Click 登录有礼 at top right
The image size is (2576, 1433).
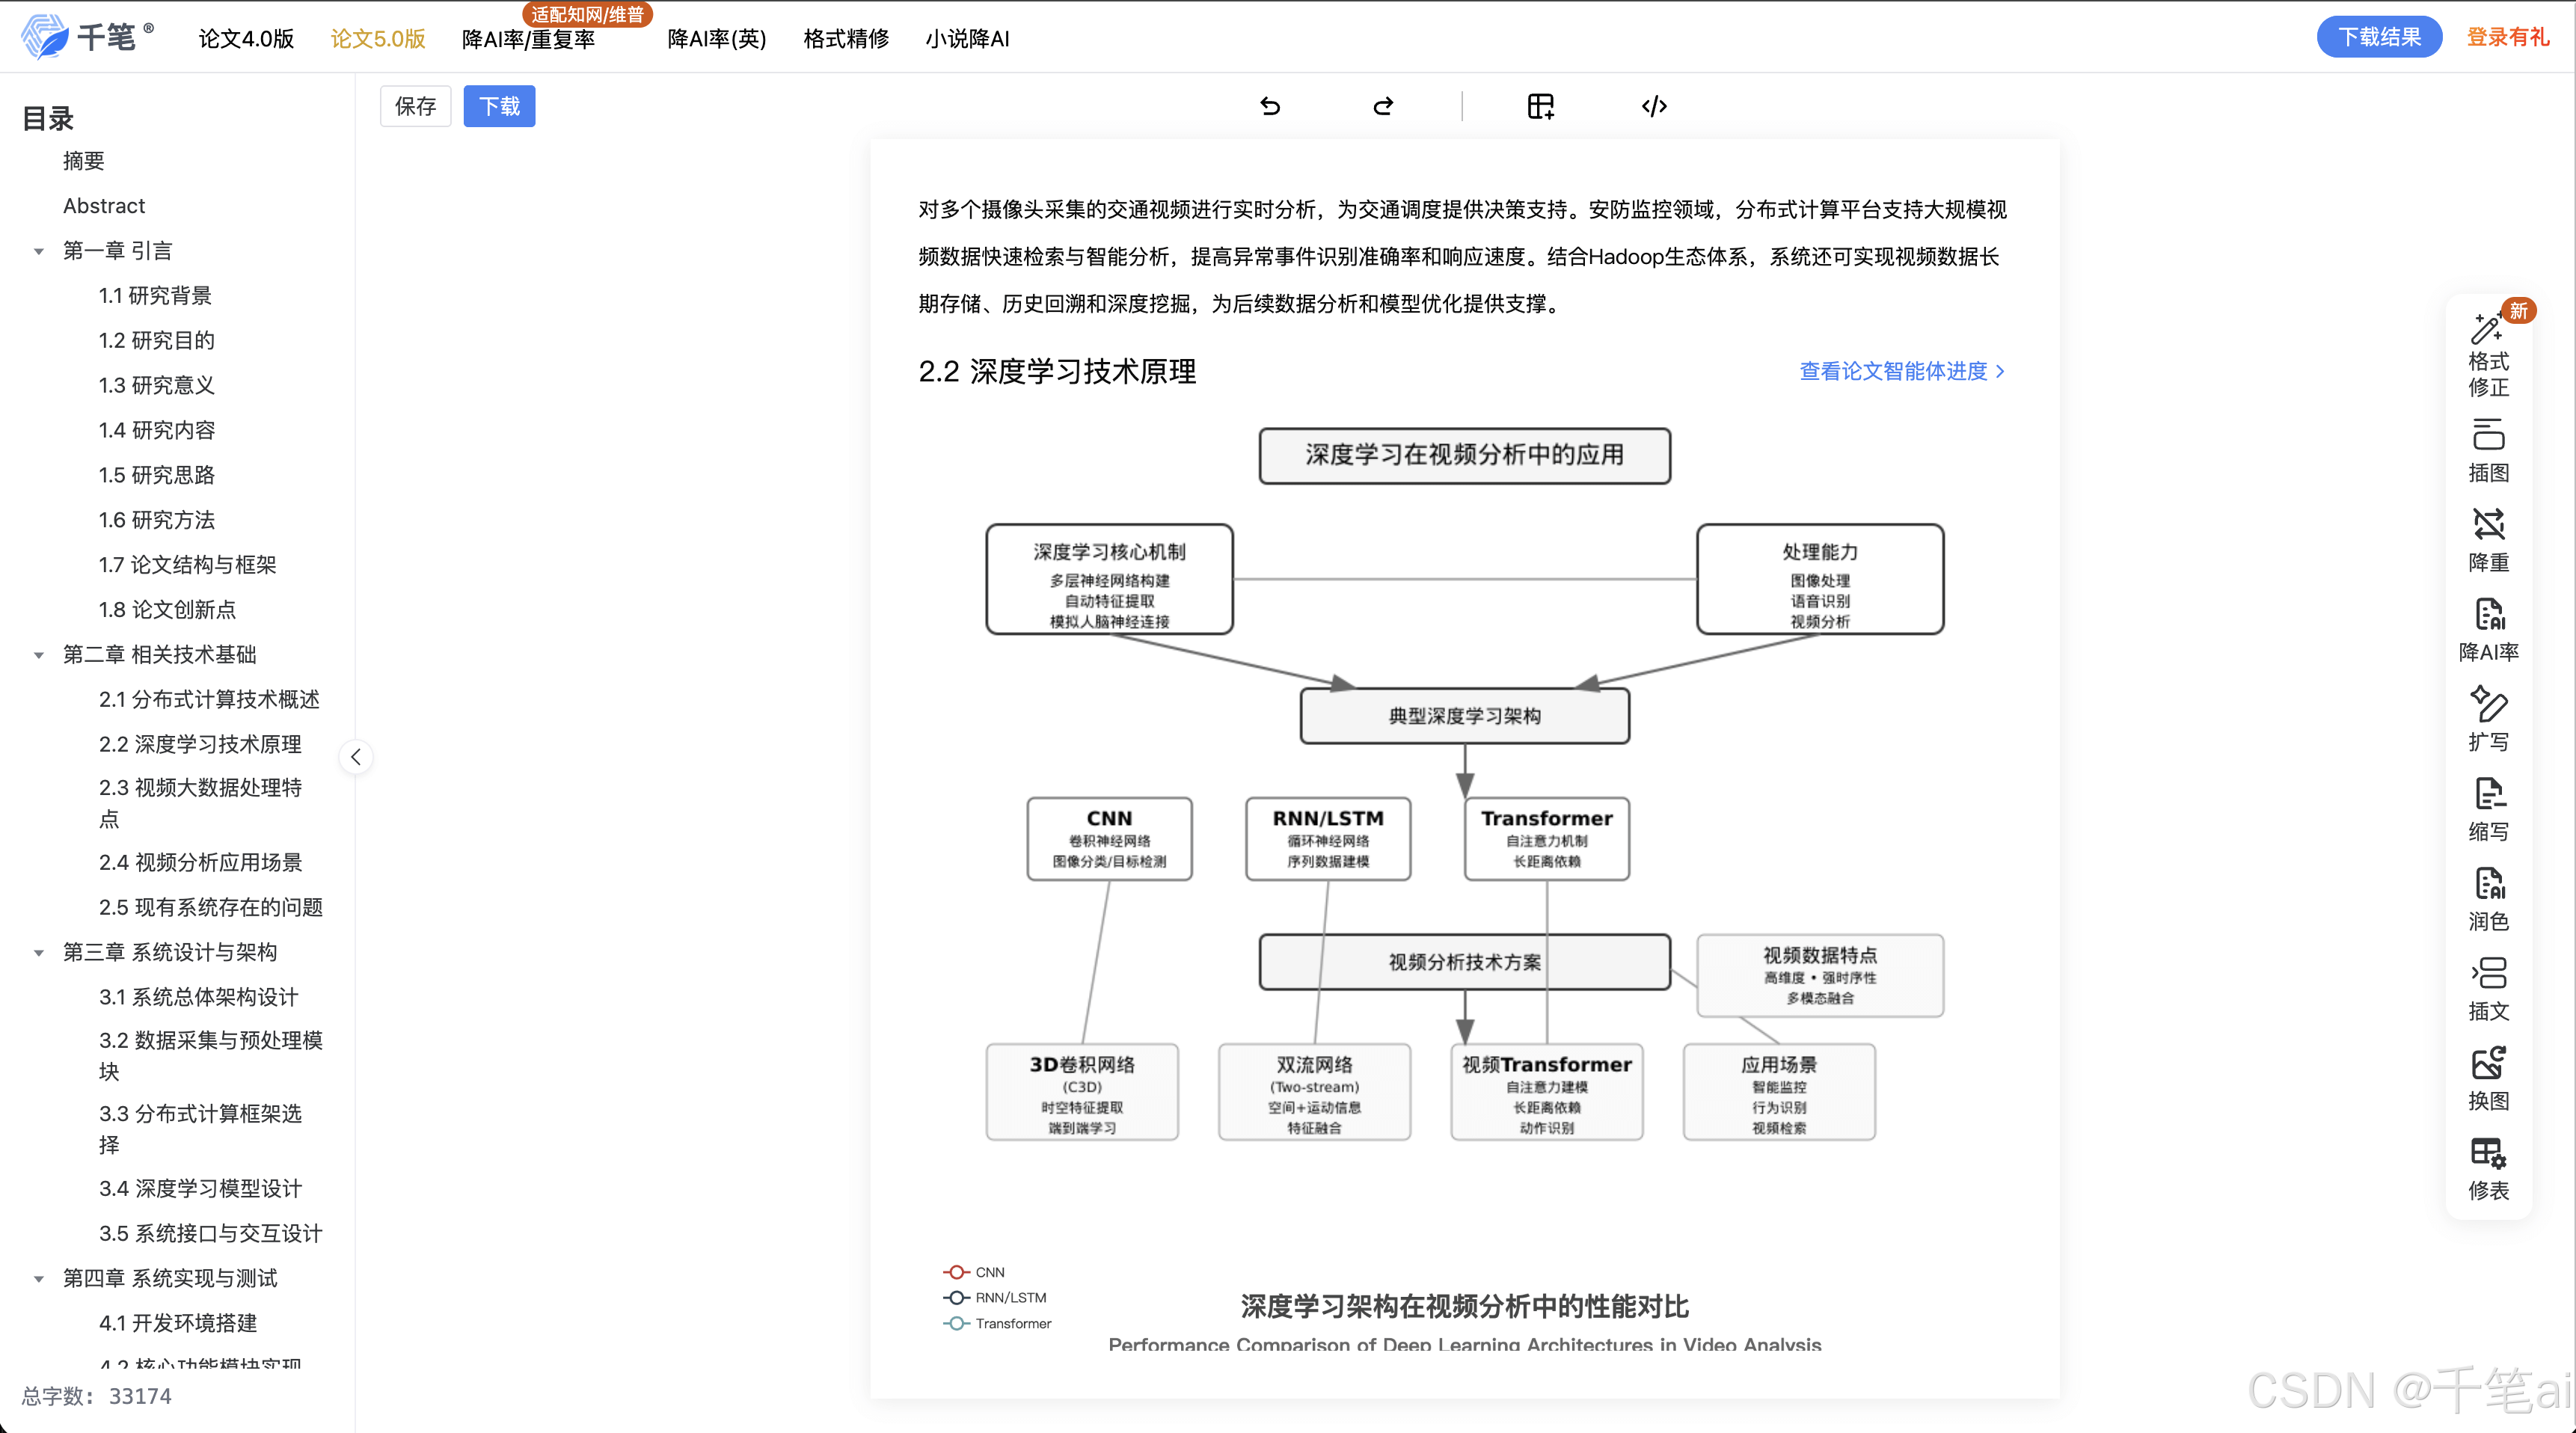[x=2509, y=35]
